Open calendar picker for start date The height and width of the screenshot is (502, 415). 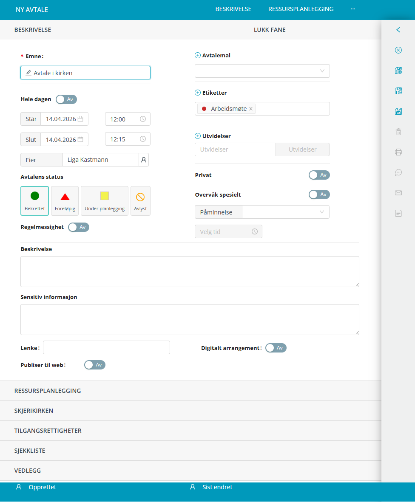[x=80, y=119]
